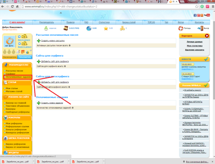The image size is (215, 164).
Task: Open Магазин статей sidebar item
Action: coord(14,91)
